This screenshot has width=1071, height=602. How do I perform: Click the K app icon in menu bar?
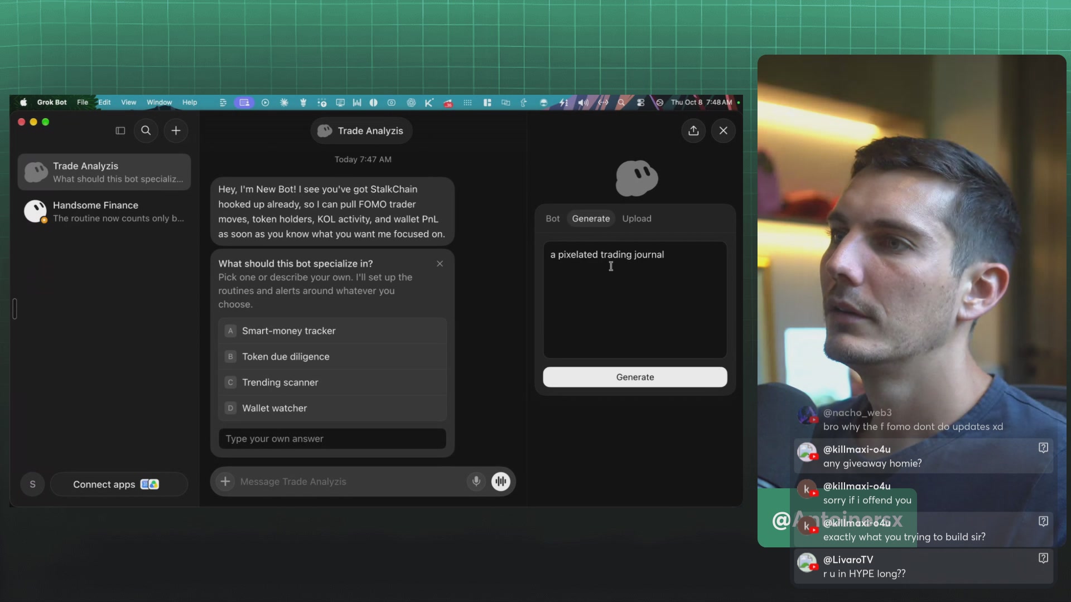[x=429, y=103]
